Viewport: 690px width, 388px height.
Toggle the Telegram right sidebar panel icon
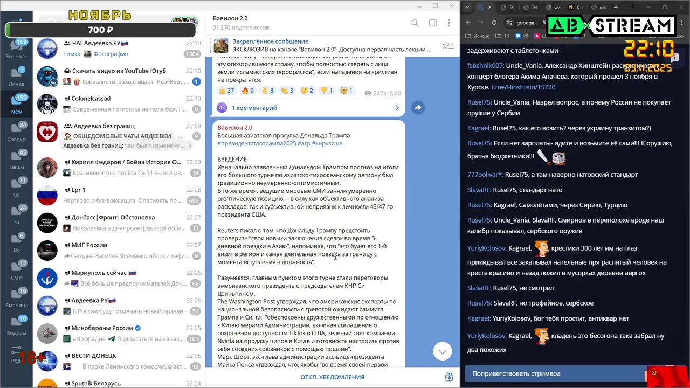tap(433, 23)
